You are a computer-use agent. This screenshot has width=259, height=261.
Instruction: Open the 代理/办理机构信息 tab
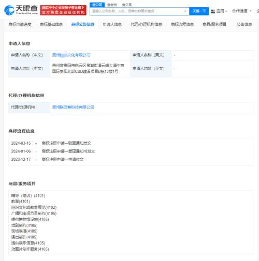(x=146, y=24)
